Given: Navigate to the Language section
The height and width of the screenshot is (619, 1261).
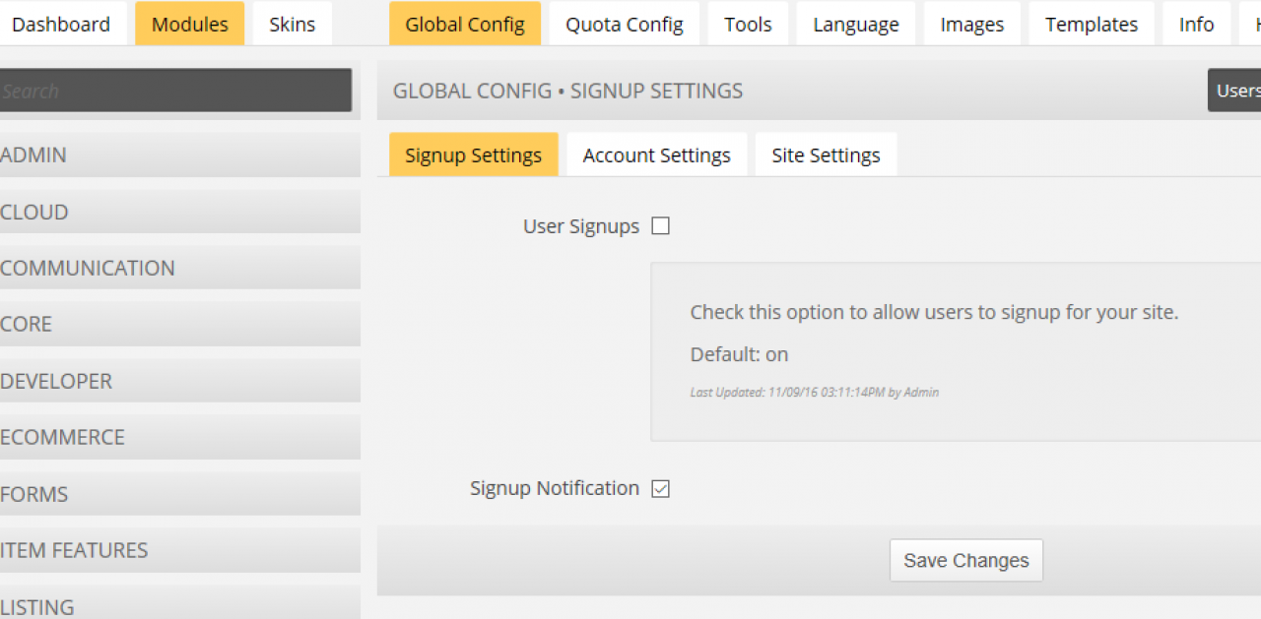Looking at the screenshot, I should 855,25.
